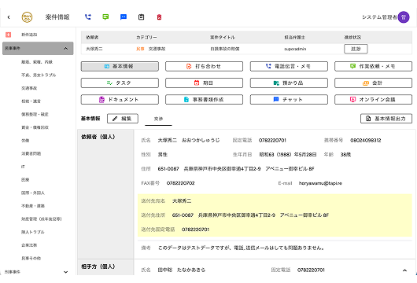Open the green message icon in header

(105, 17)
